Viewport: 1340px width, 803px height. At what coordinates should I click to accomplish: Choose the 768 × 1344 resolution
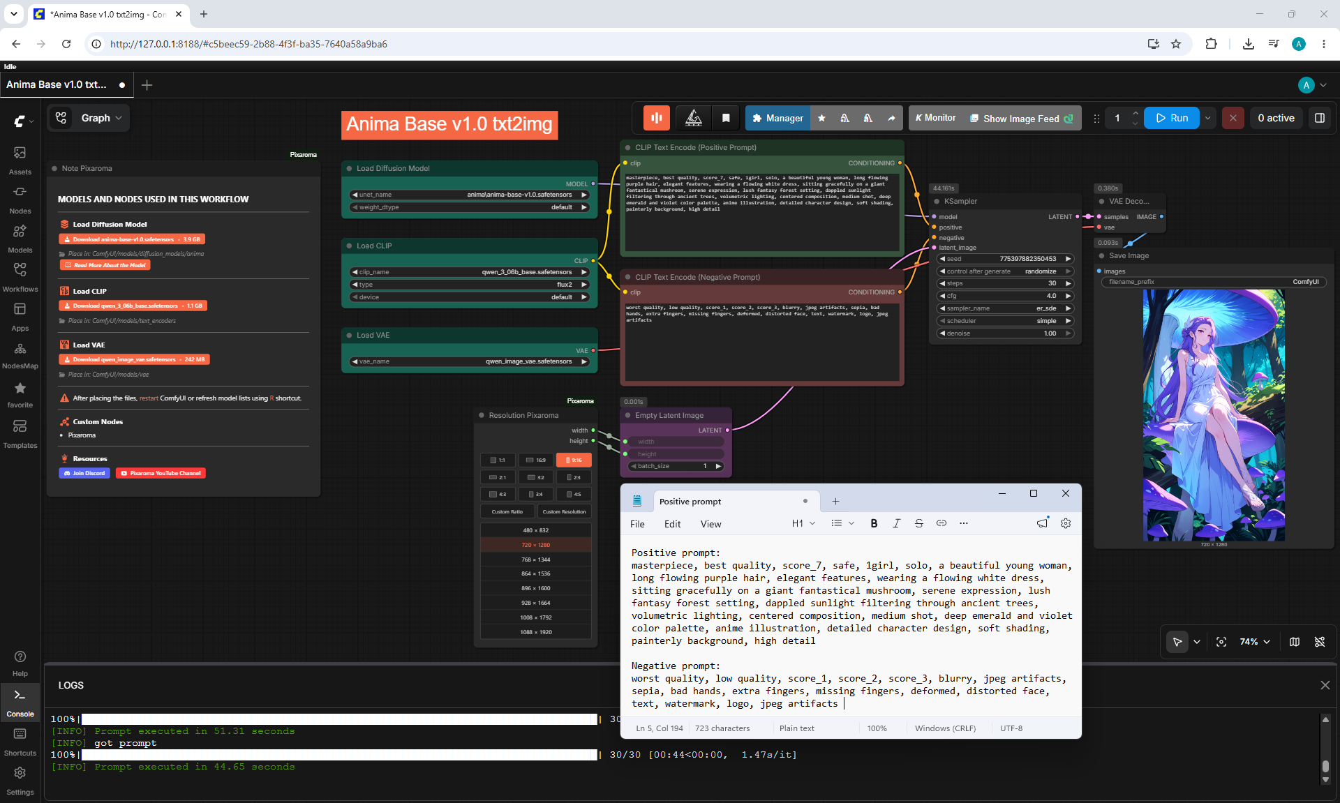[536, 560]
